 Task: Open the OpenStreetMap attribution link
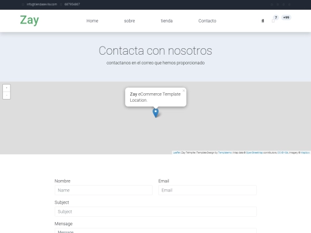tap(255, 152)
